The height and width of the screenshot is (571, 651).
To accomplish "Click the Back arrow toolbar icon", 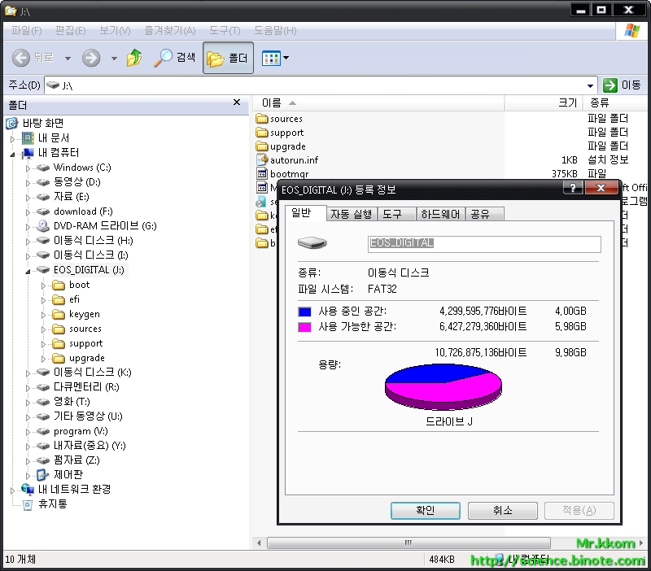I will [21, 58].
